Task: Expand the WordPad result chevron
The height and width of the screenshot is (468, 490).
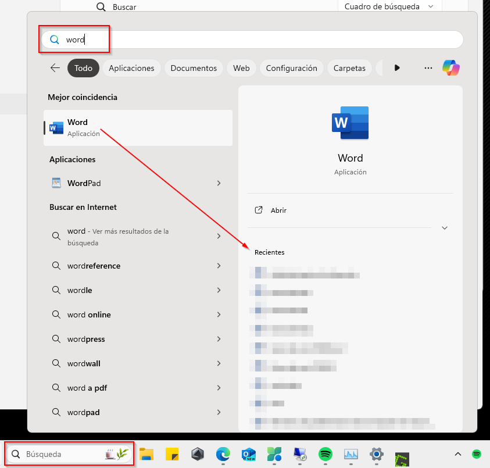Action: click(x=219, y=183)
